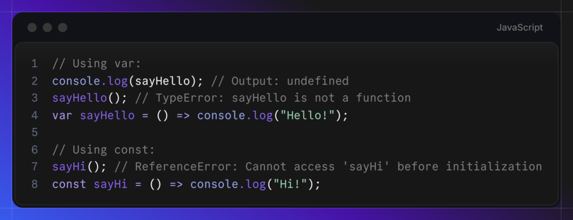The height and width of the screenshot is (220, 573).
Task: Click the first gray window dot
Action: pos(32,27)
